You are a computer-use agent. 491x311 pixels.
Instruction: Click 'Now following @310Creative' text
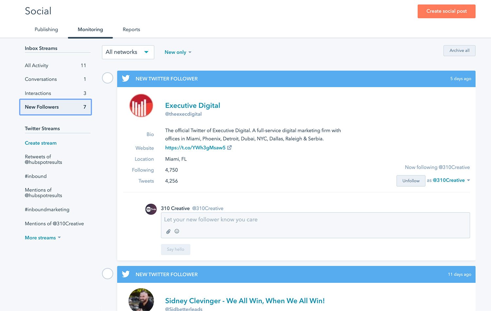[437, 167]
